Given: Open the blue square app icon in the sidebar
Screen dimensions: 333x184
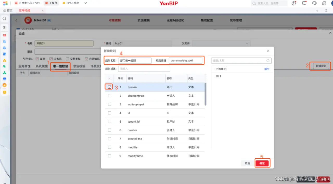Looking at the screenshot, I should 4,54.
